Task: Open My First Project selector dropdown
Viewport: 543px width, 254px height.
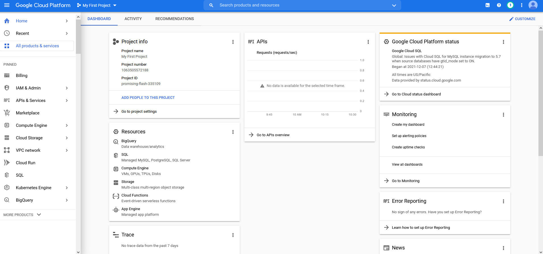Action: [x=97, y=5]
